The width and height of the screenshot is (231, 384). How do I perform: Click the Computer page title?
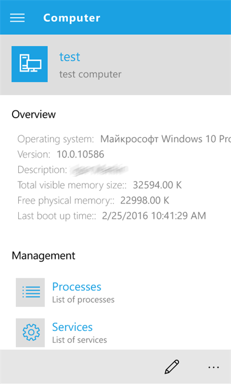pos(71,18)
